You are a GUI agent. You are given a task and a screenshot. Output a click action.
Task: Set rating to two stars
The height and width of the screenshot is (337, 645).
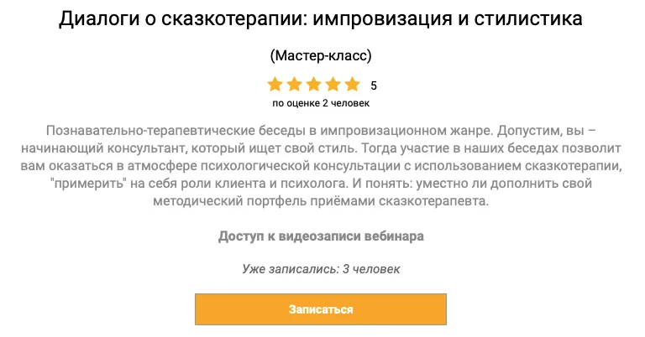pyautogui.click(x=295, y=85)
